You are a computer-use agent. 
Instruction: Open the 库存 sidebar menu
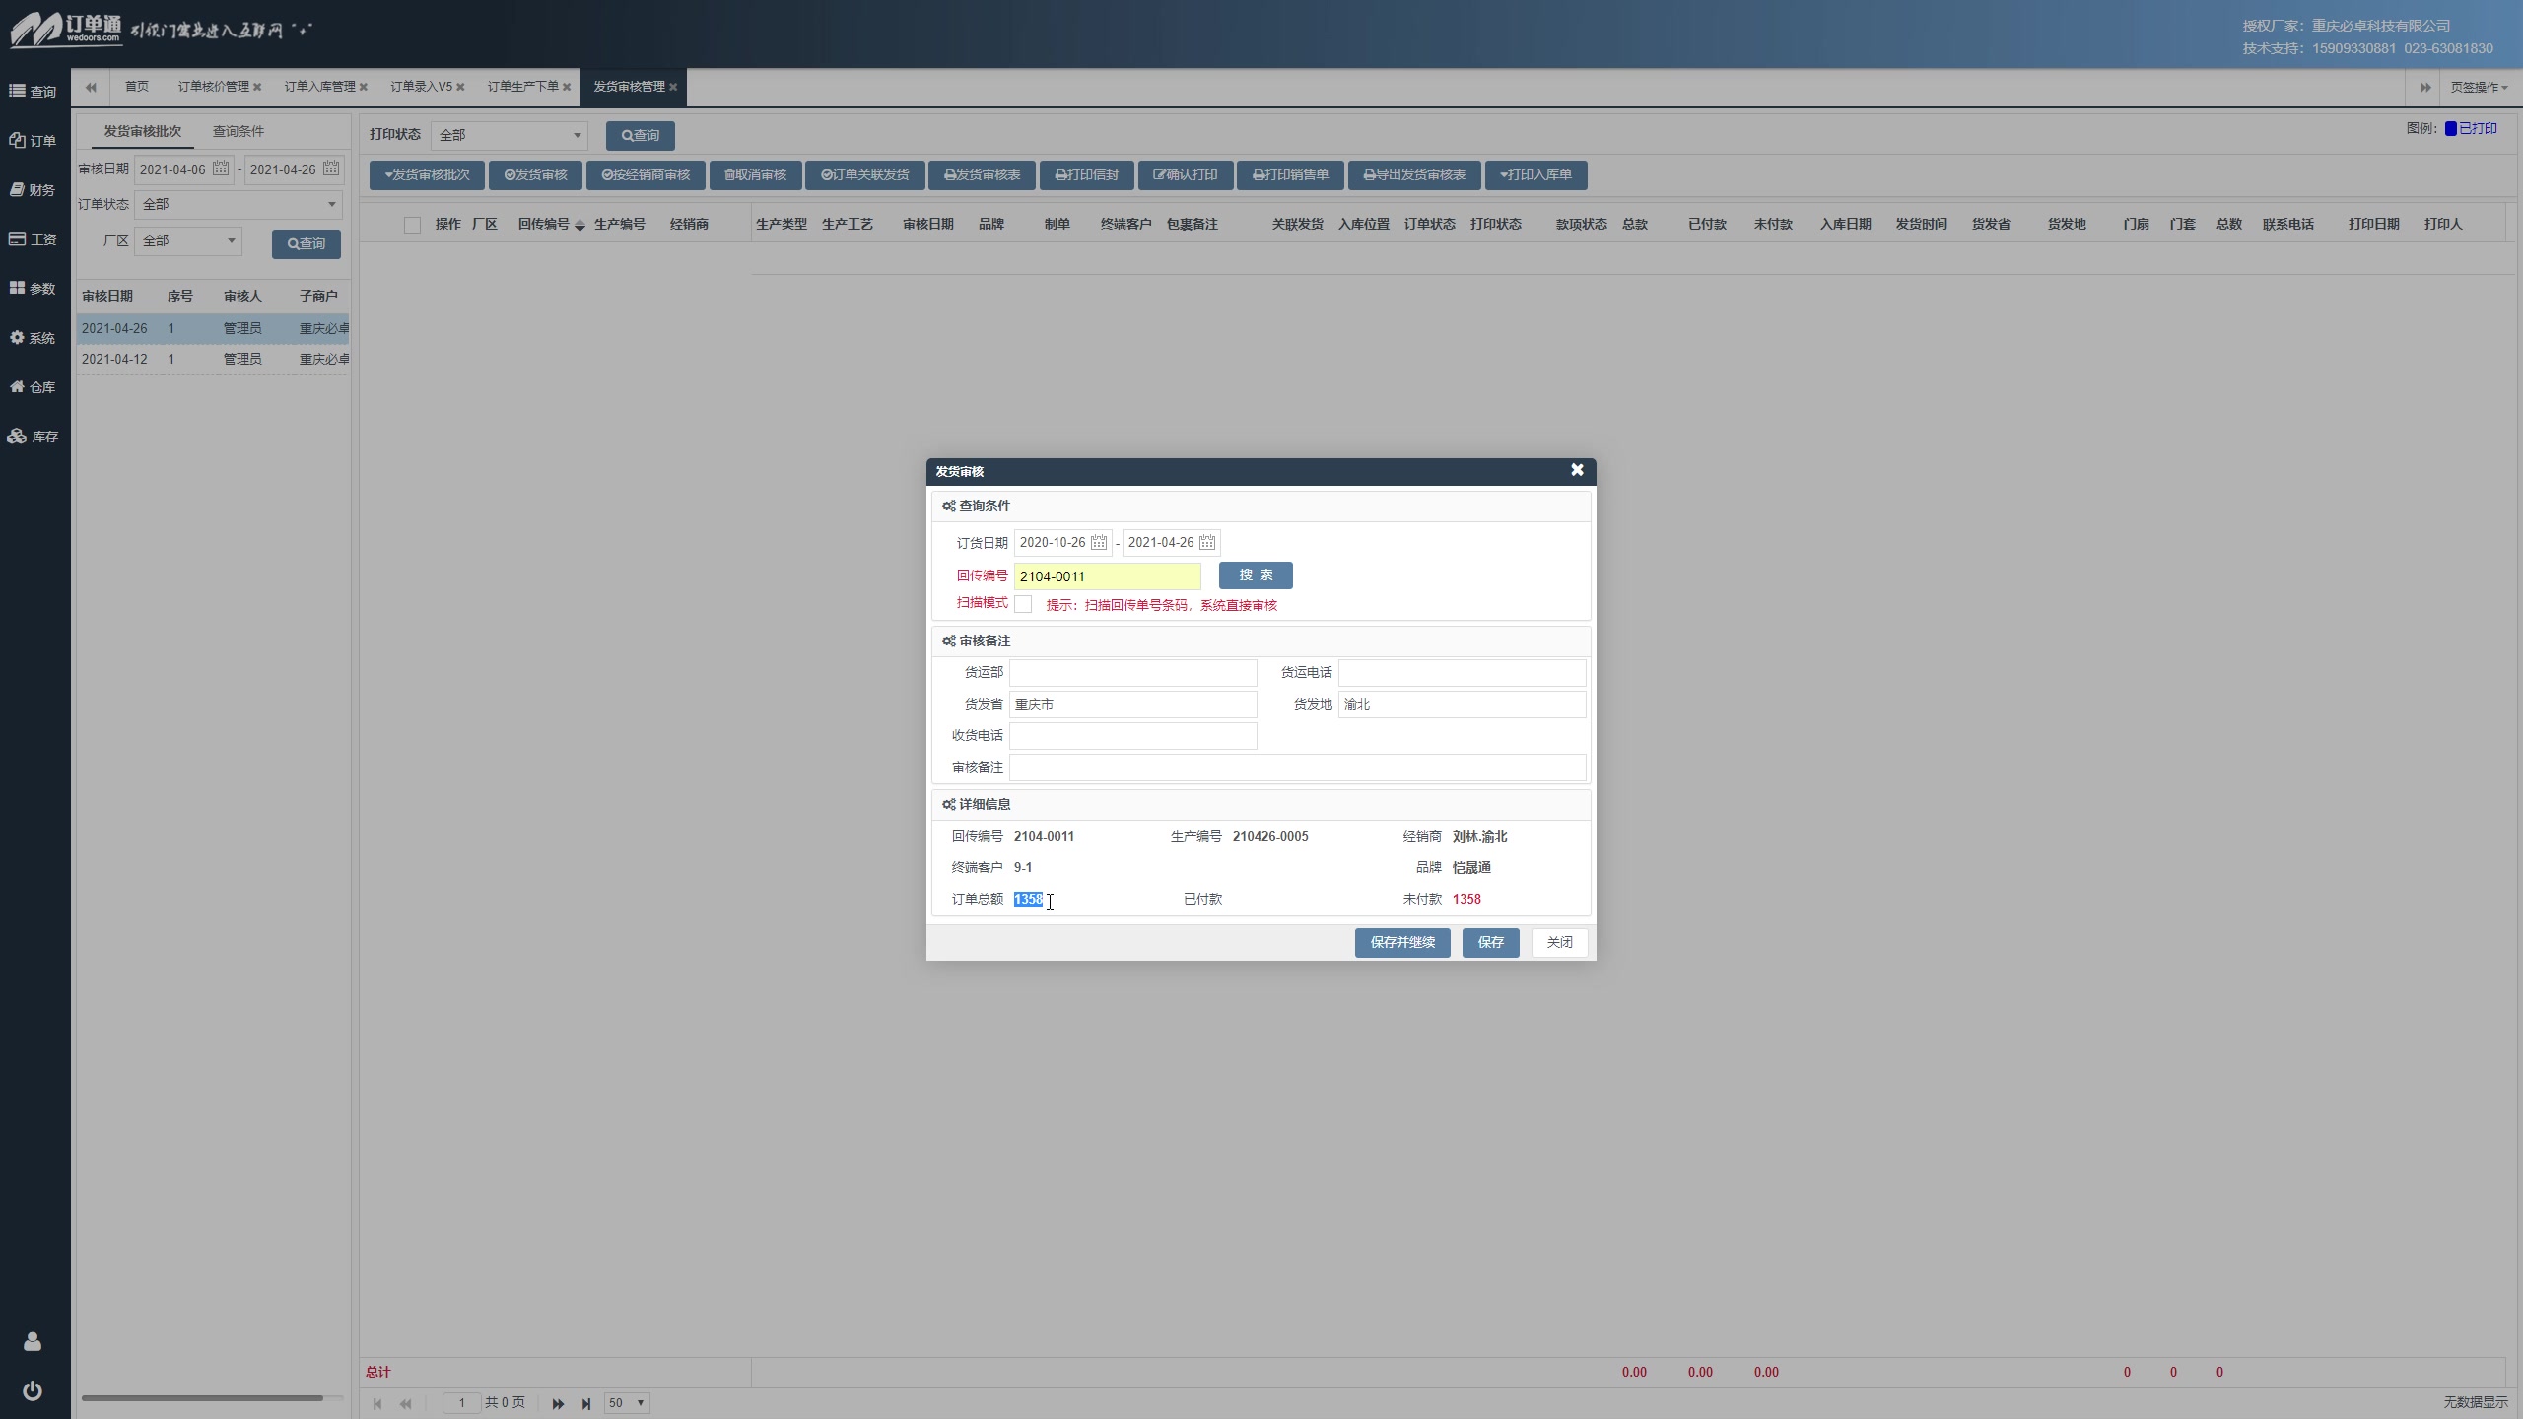(x=34, y=437)
